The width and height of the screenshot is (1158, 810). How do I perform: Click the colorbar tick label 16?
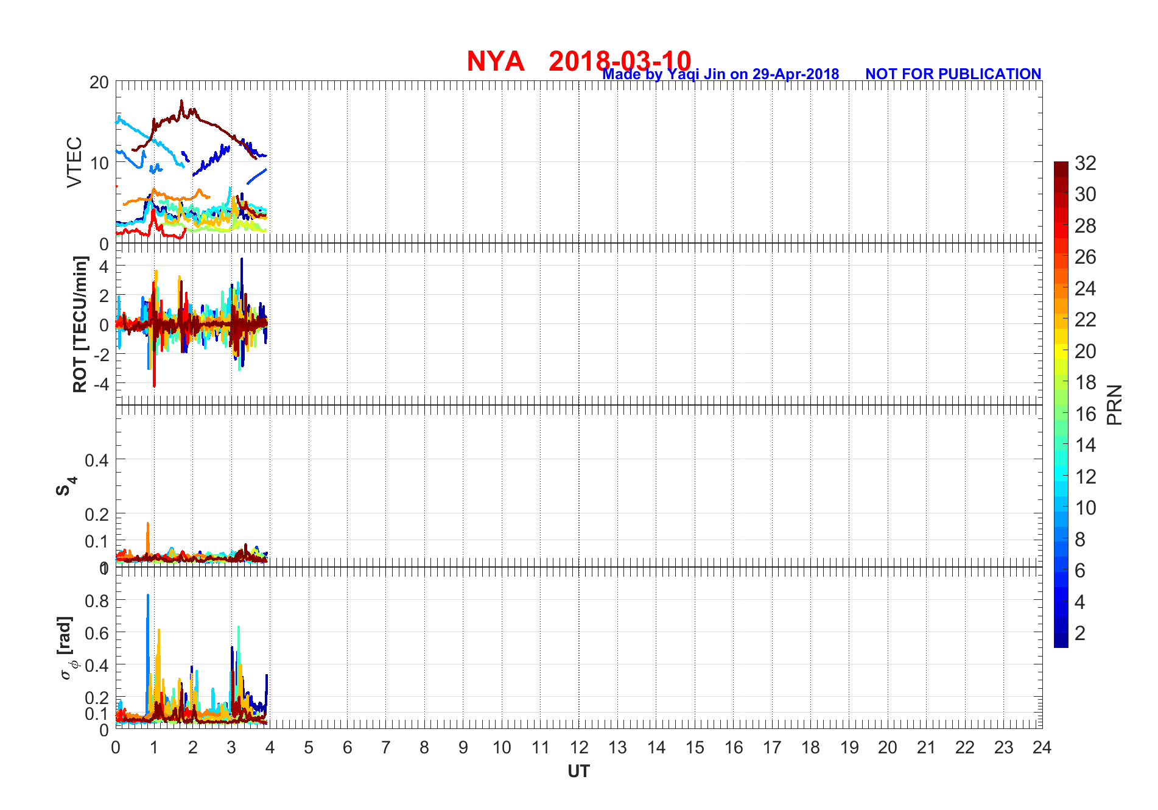pyautogui.click(x=1086, y=414)
